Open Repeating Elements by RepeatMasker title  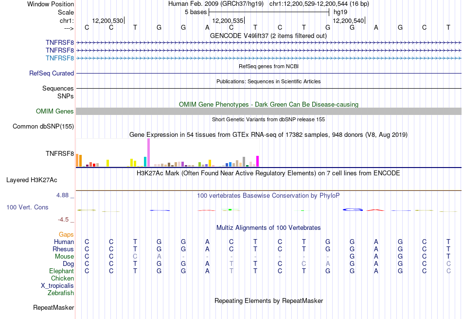268,300
